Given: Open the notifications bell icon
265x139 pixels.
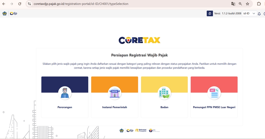Looking at the screenshot, I should (x=259, y=14).
